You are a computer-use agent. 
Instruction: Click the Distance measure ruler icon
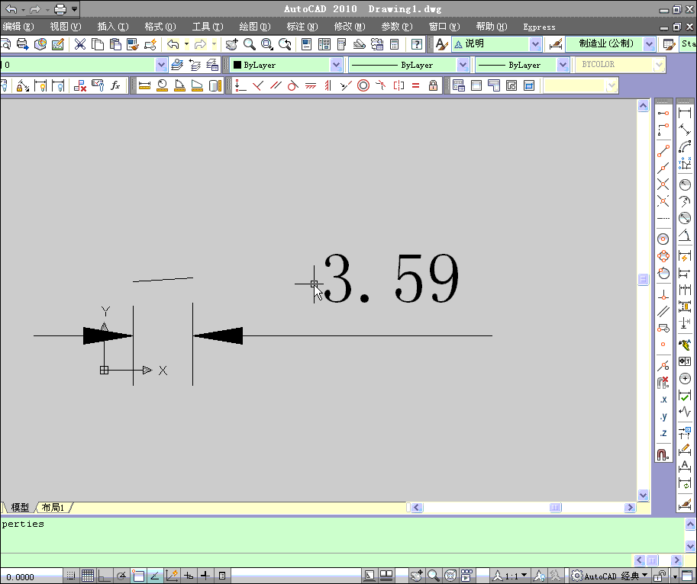144,85
